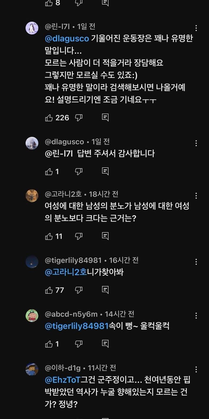Screen dimensions: 209x419
Task: Like the comment with 226 likes
Action: click(49, 118)
